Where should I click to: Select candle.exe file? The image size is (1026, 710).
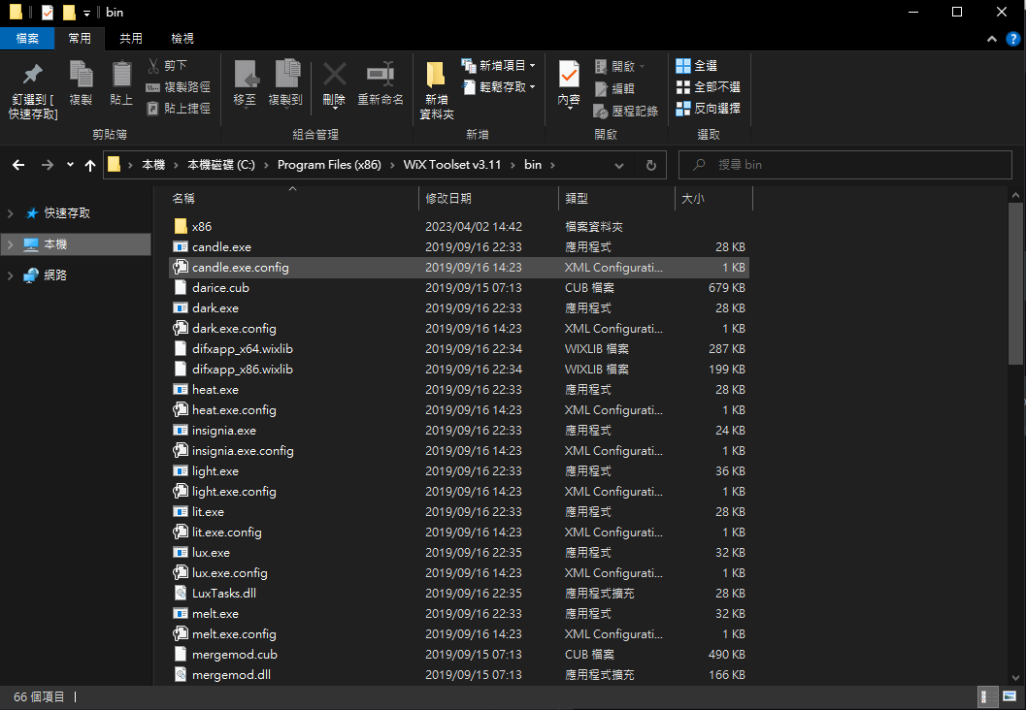(x=458, y=246)
